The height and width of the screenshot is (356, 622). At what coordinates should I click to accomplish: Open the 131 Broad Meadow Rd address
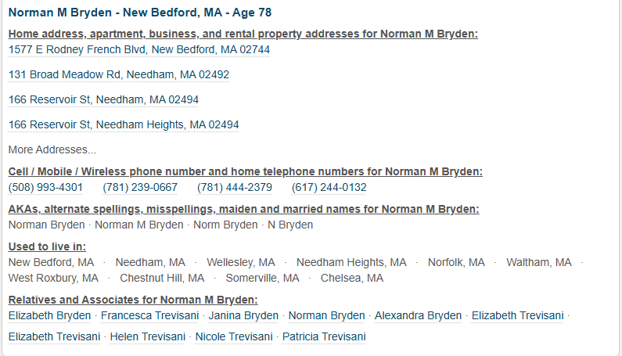pyautogui.click(x=119, y=74)
